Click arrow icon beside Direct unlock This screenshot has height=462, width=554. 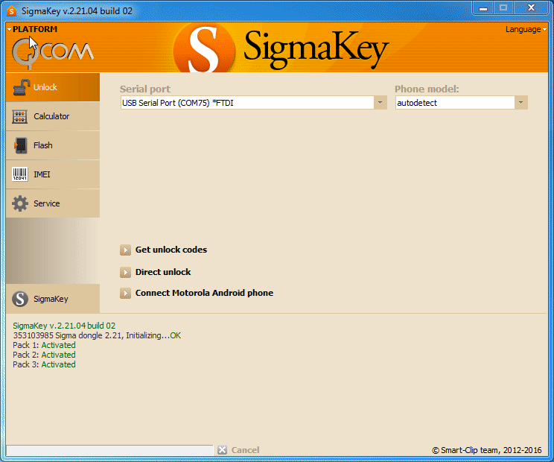point(125,272)
